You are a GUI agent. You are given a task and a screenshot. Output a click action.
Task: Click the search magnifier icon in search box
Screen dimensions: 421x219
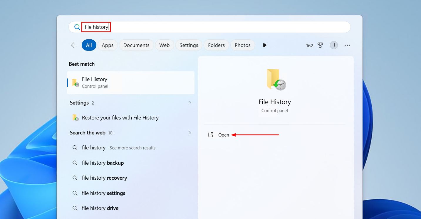77,27
